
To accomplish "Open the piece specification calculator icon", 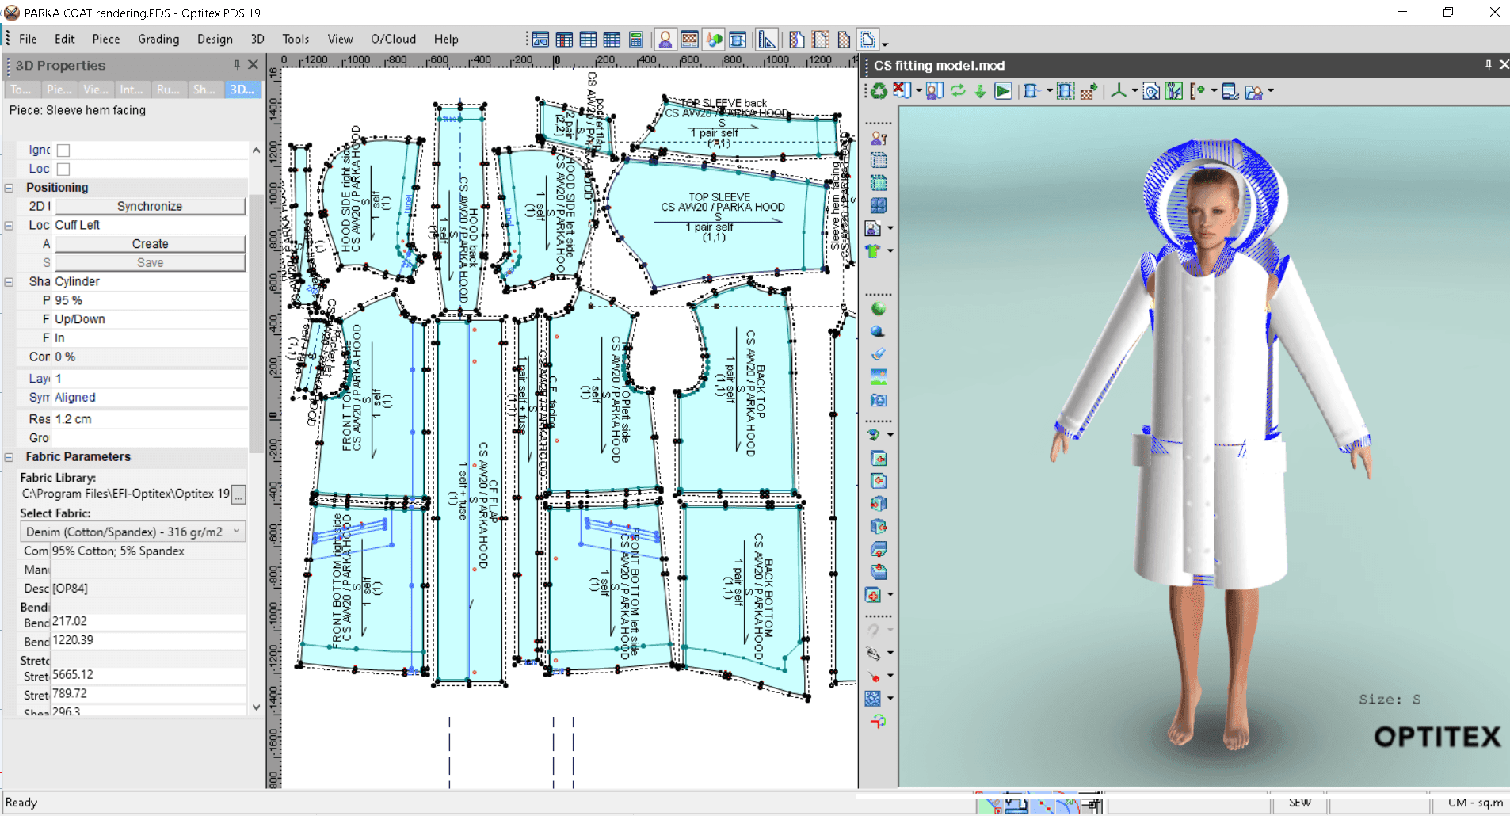I will pyautogui.click(x=637, y=39).
